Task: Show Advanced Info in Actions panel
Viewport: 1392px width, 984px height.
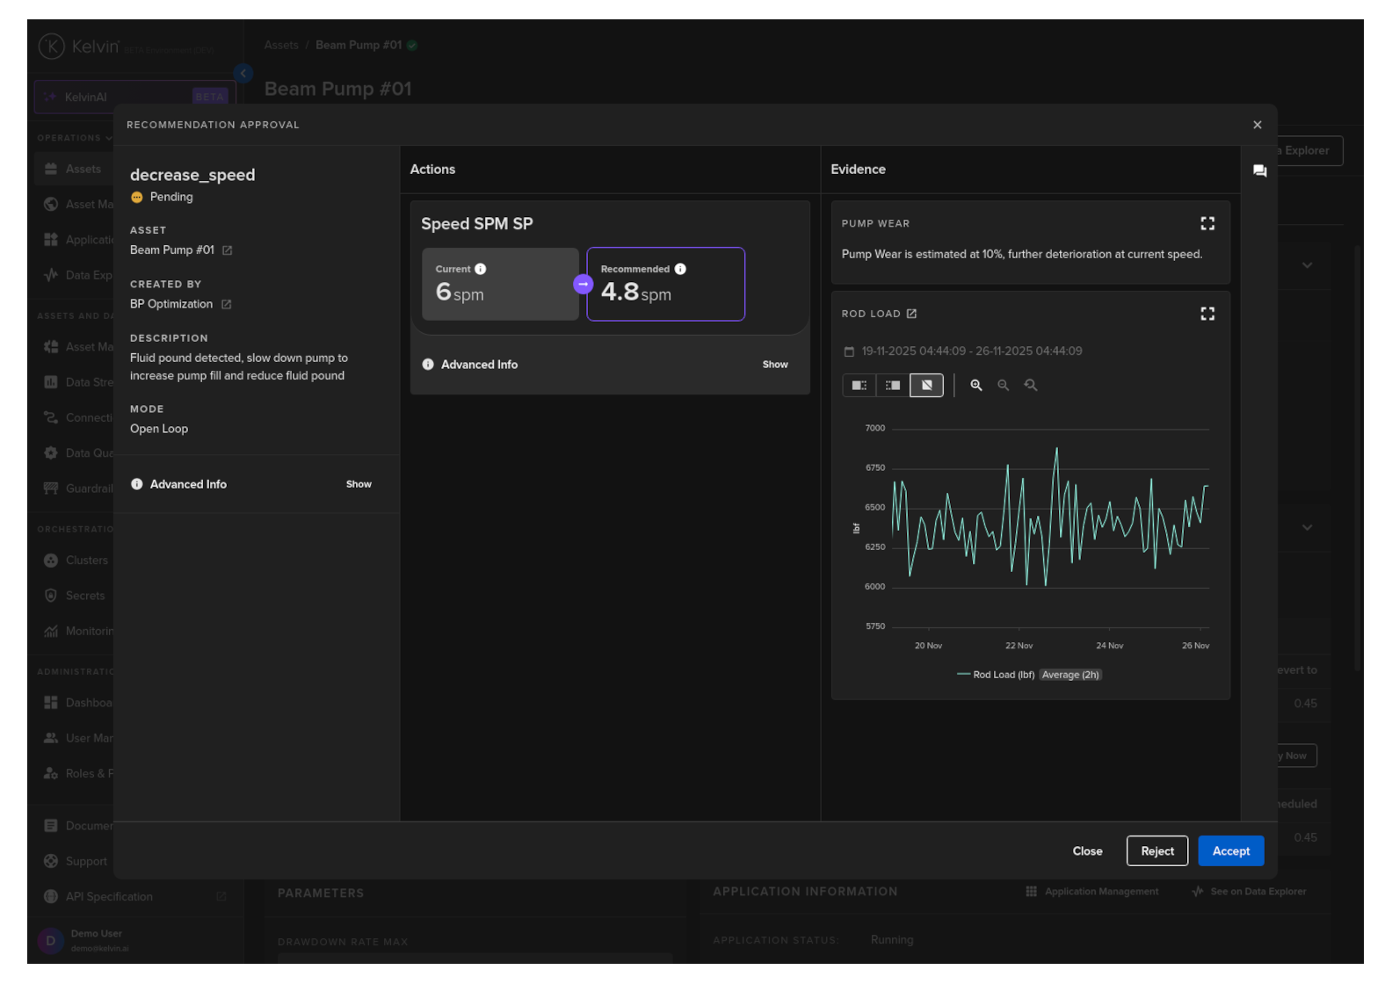Action: click(x=774, y=365)
